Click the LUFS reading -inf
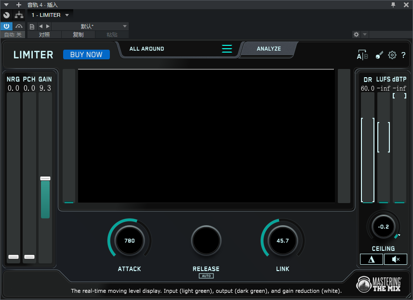413x300 pixels. [384, 88]
